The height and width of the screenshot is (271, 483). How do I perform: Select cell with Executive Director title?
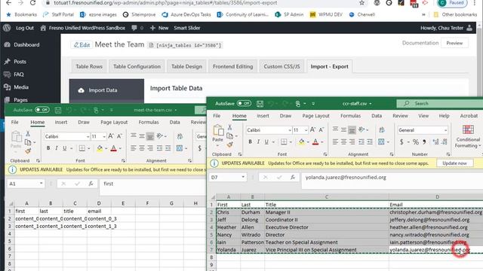[327, 227]
